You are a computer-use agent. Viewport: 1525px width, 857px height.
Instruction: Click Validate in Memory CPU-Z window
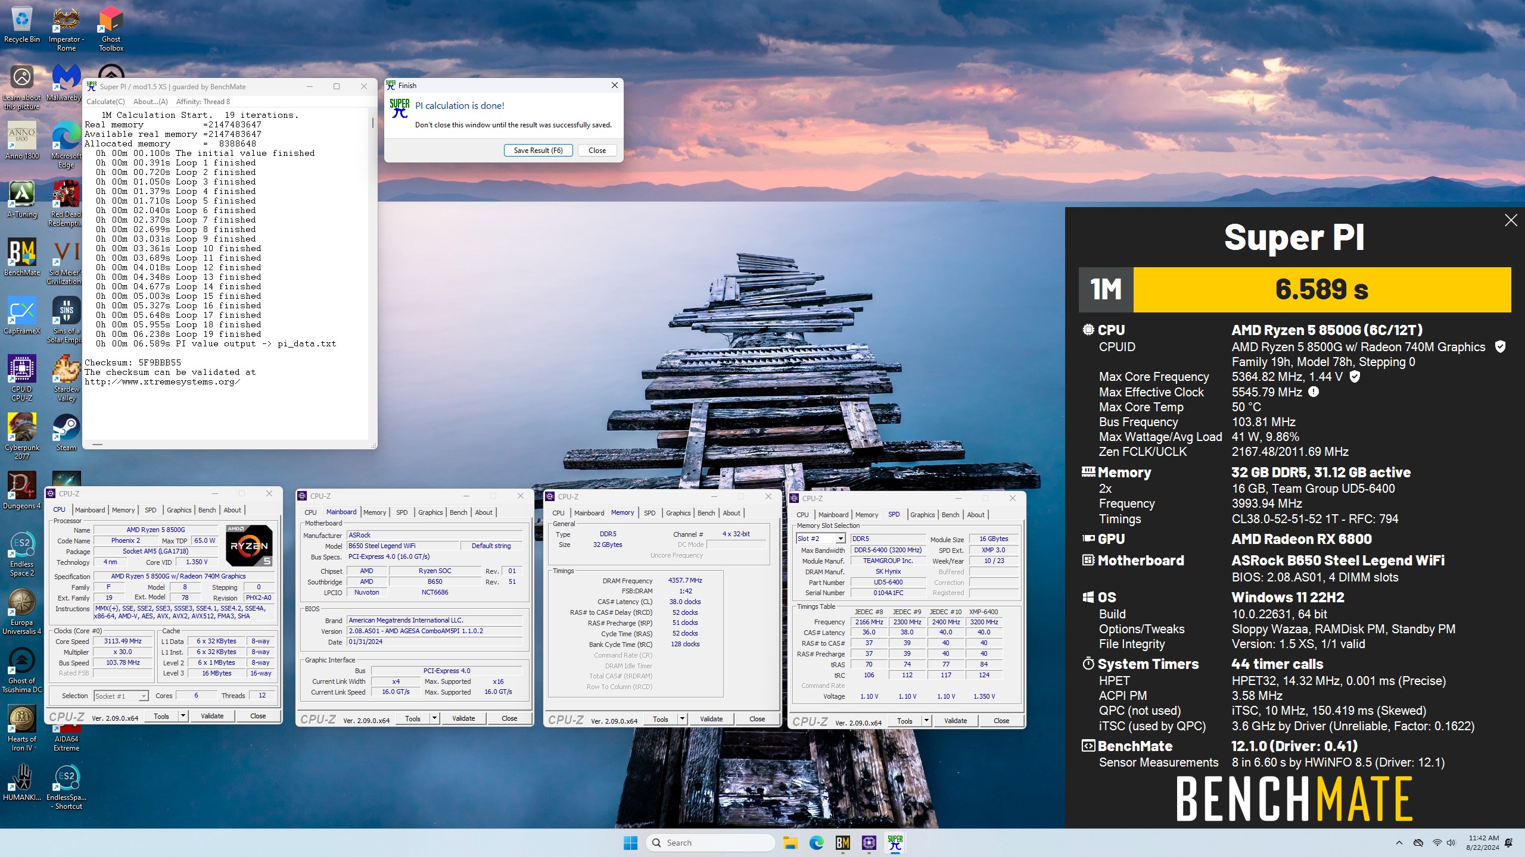711,719
